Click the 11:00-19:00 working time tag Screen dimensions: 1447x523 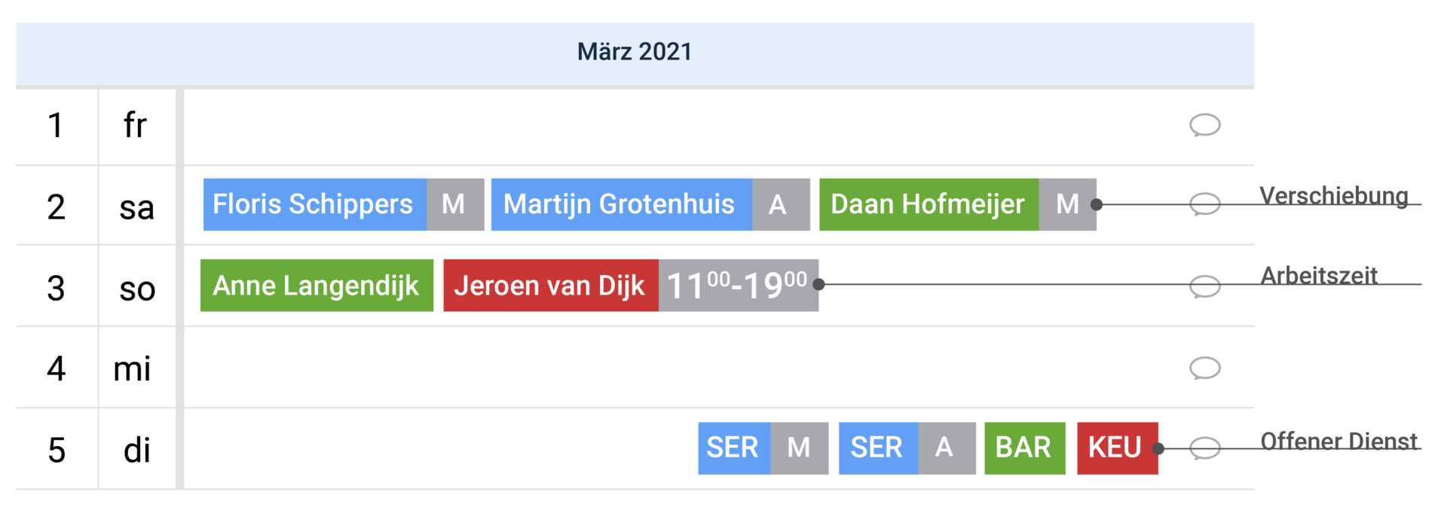[739, 286]
